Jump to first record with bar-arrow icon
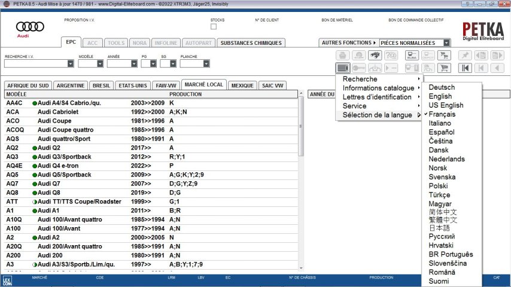The image size is (511, 287). pyautogui.click(x=465, y=68)
